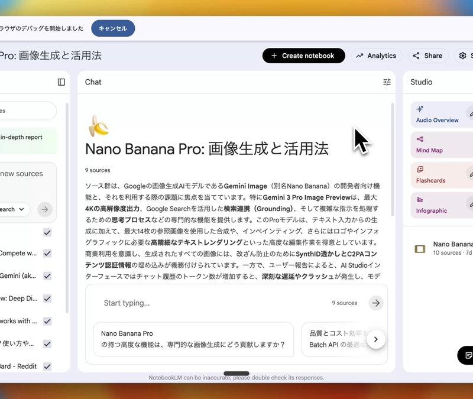This screenshot has width=473, height=399.
Task: Click the Infographic bar-chart icon
Action: 420,200
